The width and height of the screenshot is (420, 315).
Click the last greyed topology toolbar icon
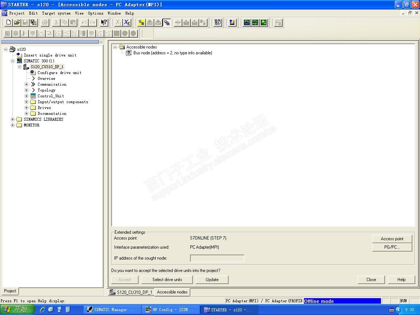tap(278, 23)
